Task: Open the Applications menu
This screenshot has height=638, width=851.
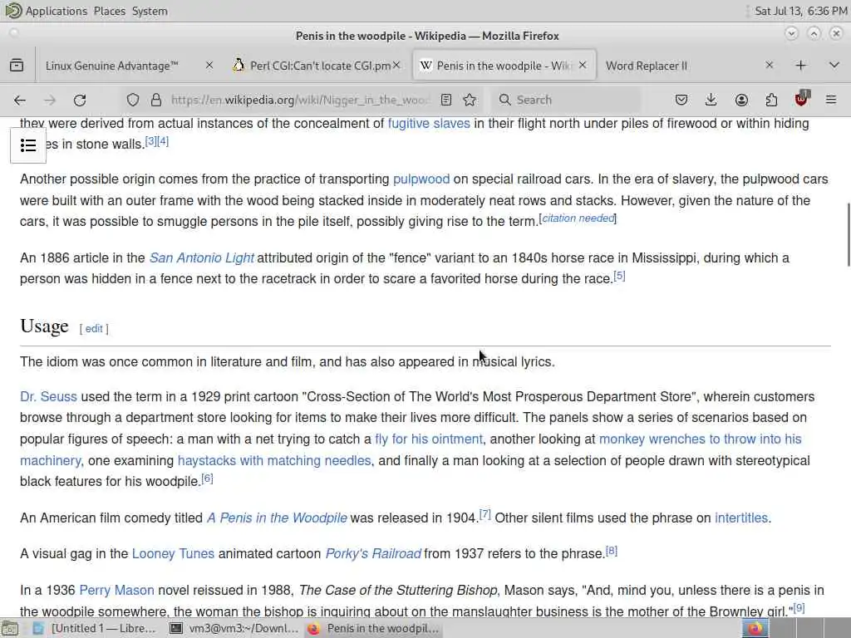Action: (x=57, y=11)
